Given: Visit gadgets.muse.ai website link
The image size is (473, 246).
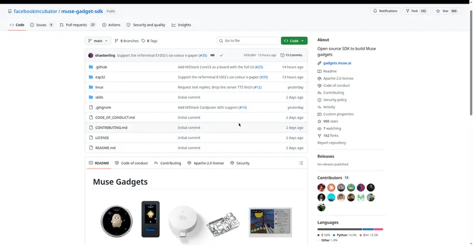Looking at the screenshot, I should pyautogui.click(x=337, y=63).
